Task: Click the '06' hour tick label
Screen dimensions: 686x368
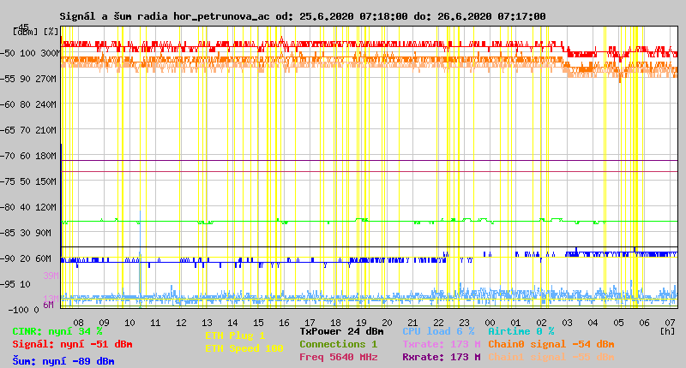Action: click(644, 323)
